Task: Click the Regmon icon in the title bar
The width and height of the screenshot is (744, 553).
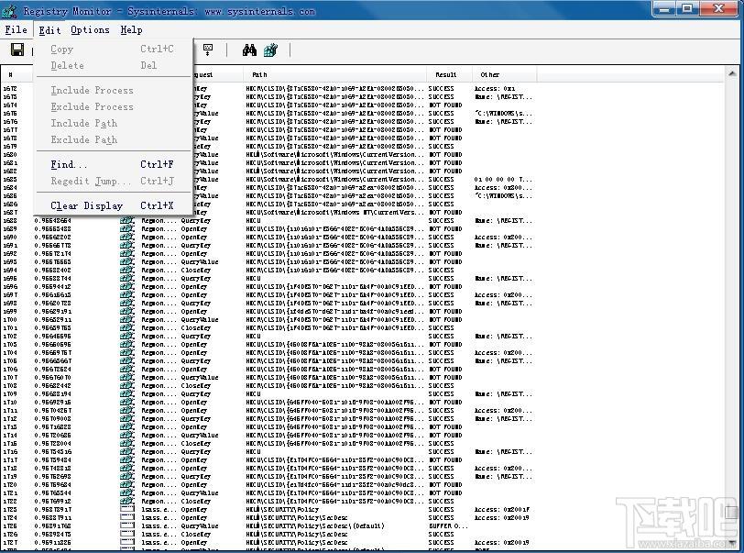Action: [x=7, y=10]
